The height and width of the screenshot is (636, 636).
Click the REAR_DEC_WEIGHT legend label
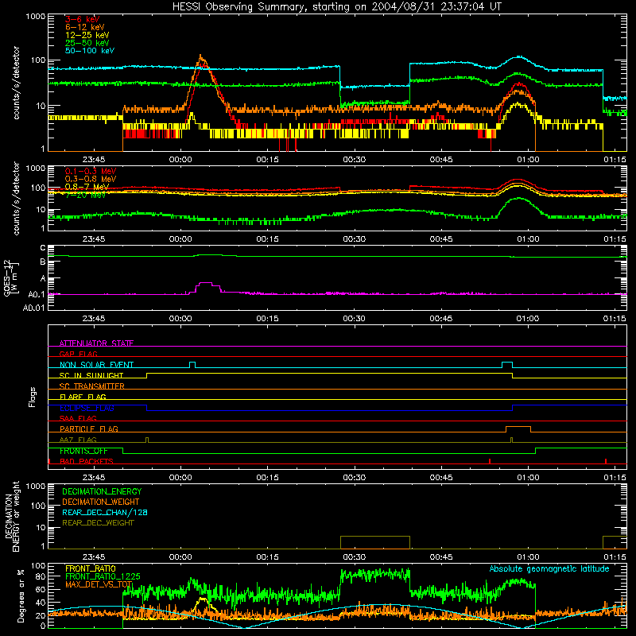tap(98, 523)
